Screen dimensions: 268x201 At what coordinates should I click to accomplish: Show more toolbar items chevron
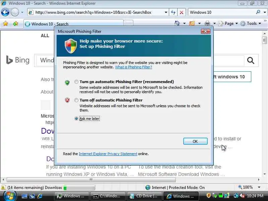[265, 21]
